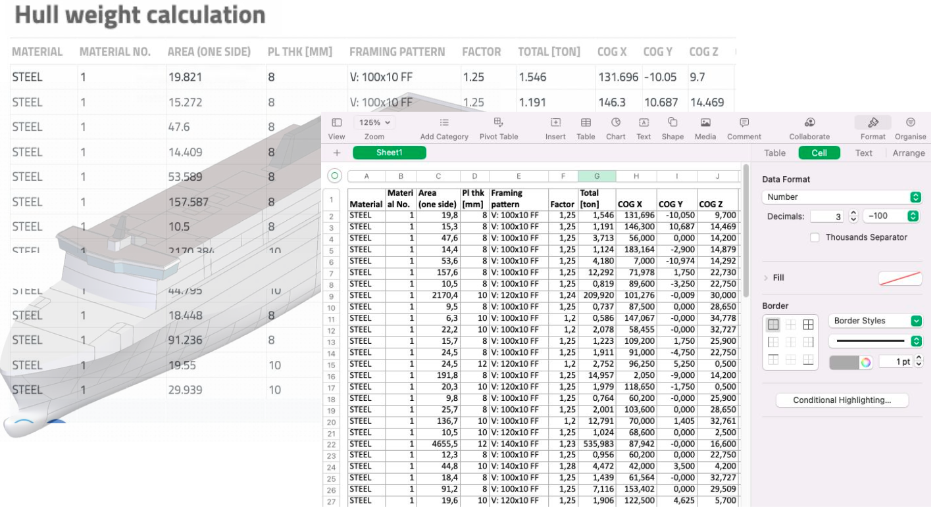Click the Conditional Highlighting button
Screen dimensions: 937x512
click(842, 400)
